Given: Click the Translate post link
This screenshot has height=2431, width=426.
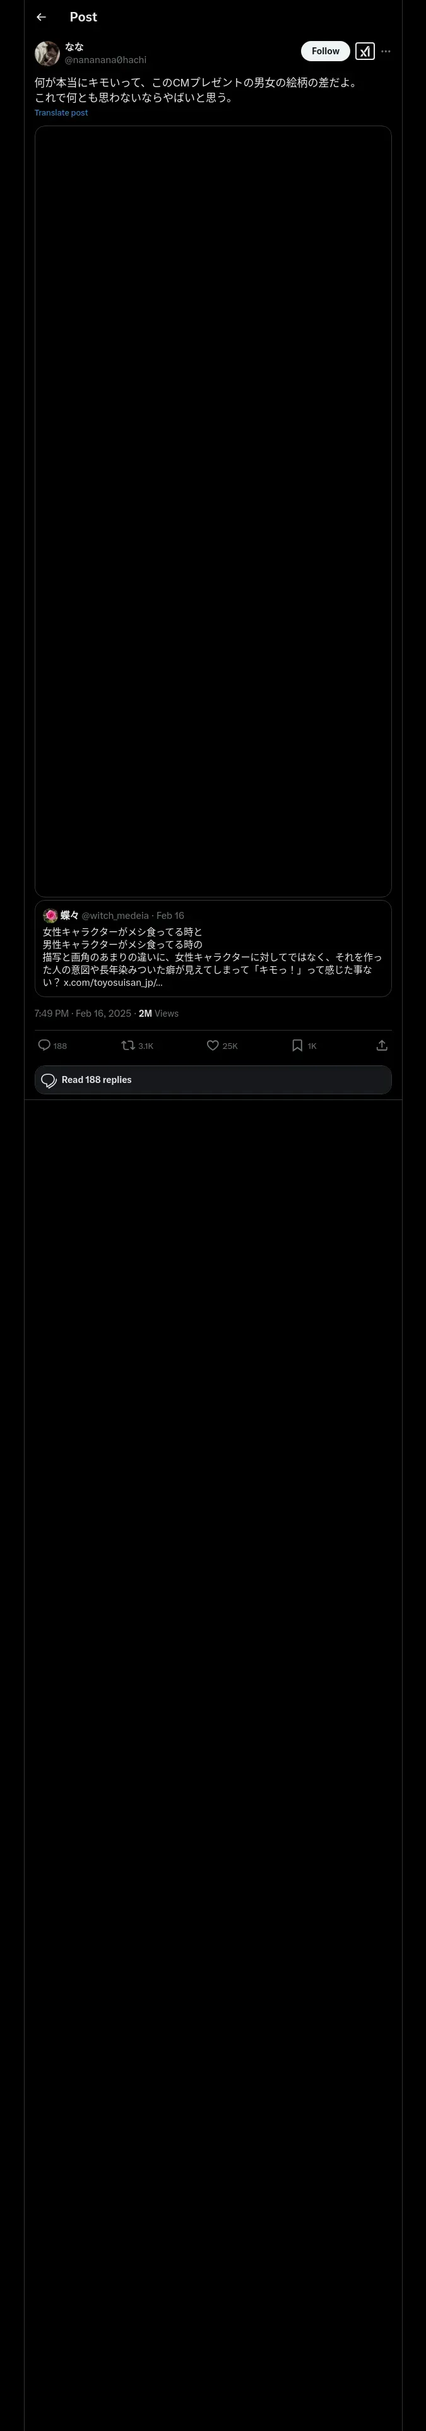Looking at the screenshot, I should pos(61,112).
